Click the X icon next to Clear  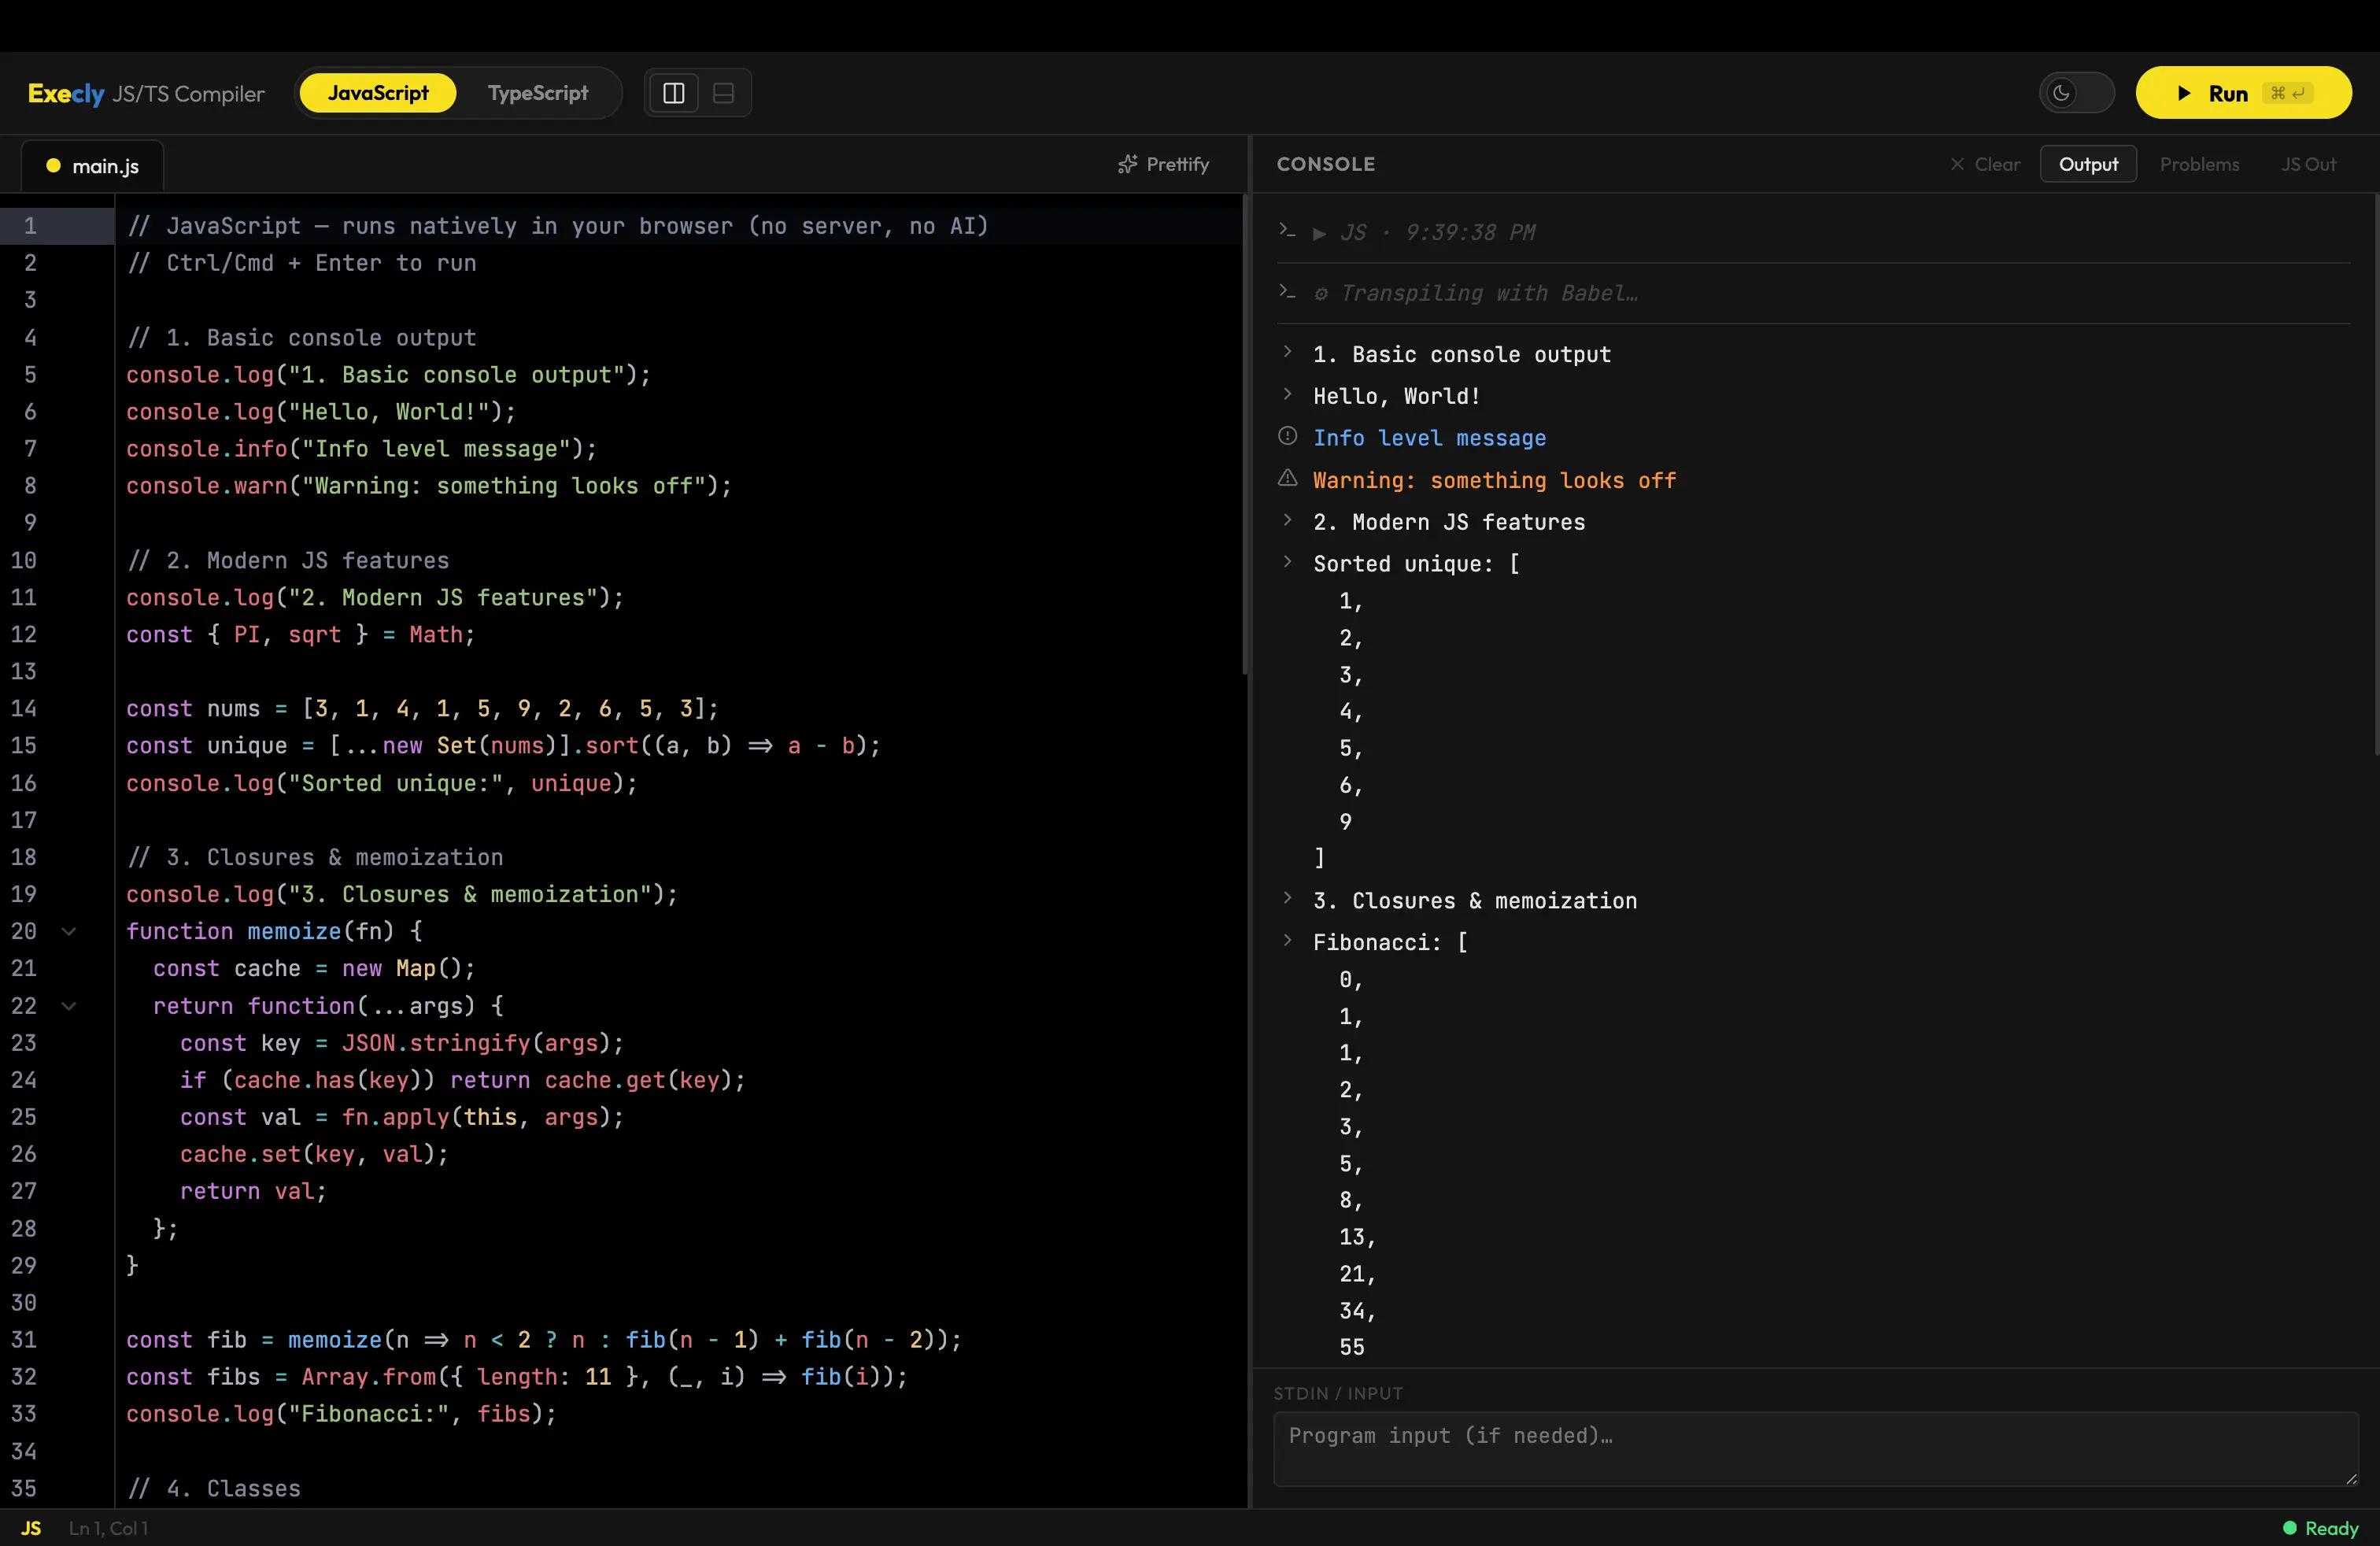tap(1957, 164)
